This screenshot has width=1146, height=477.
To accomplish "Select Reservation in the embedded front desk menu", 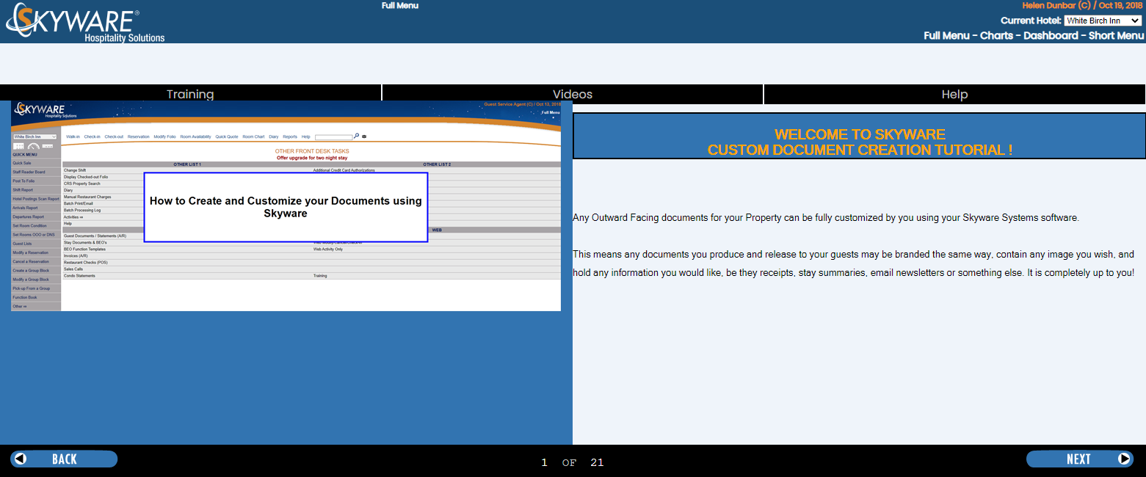I will point(138,136).
